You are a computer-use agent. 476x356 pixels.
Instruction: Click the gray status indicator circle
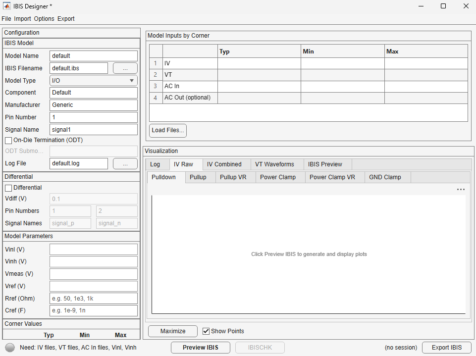(x=10, y=348)
